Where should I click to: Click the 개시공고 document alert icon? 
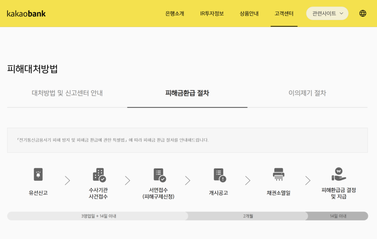click(x=219, y=175)
